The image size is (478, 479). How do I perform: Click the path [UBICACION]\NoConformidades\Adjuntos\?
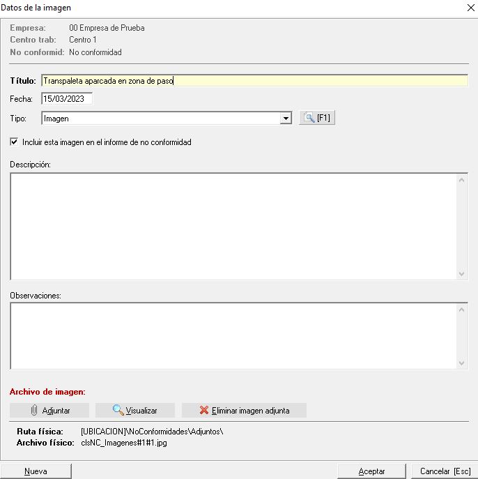[152, 432]
